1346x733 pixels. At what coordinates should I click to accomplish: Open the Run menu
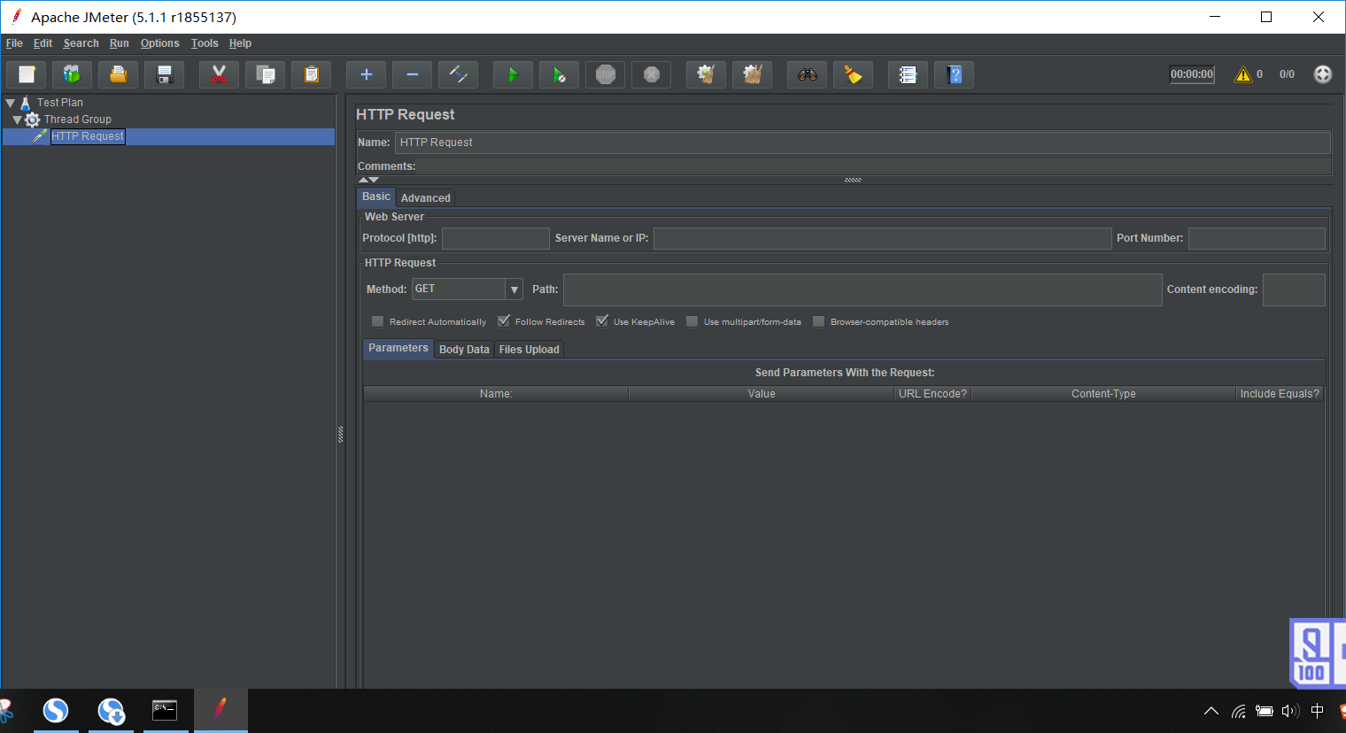(x=120, y=43)
